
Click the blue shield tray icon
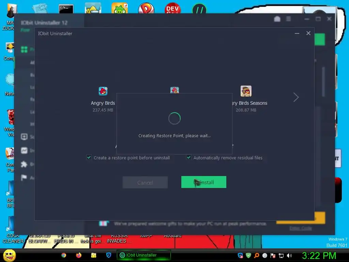point(240,256)
